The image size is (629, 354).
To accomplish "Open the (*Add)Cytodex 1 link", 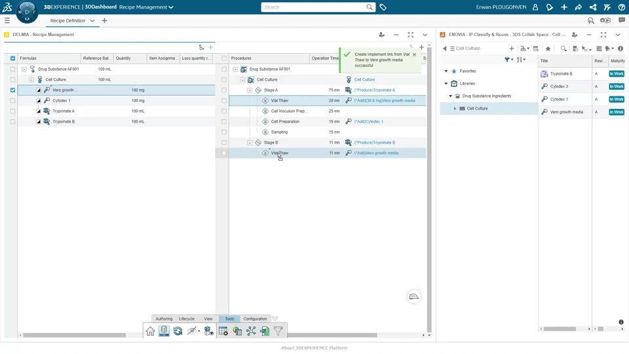I will [x=369, y=122].
